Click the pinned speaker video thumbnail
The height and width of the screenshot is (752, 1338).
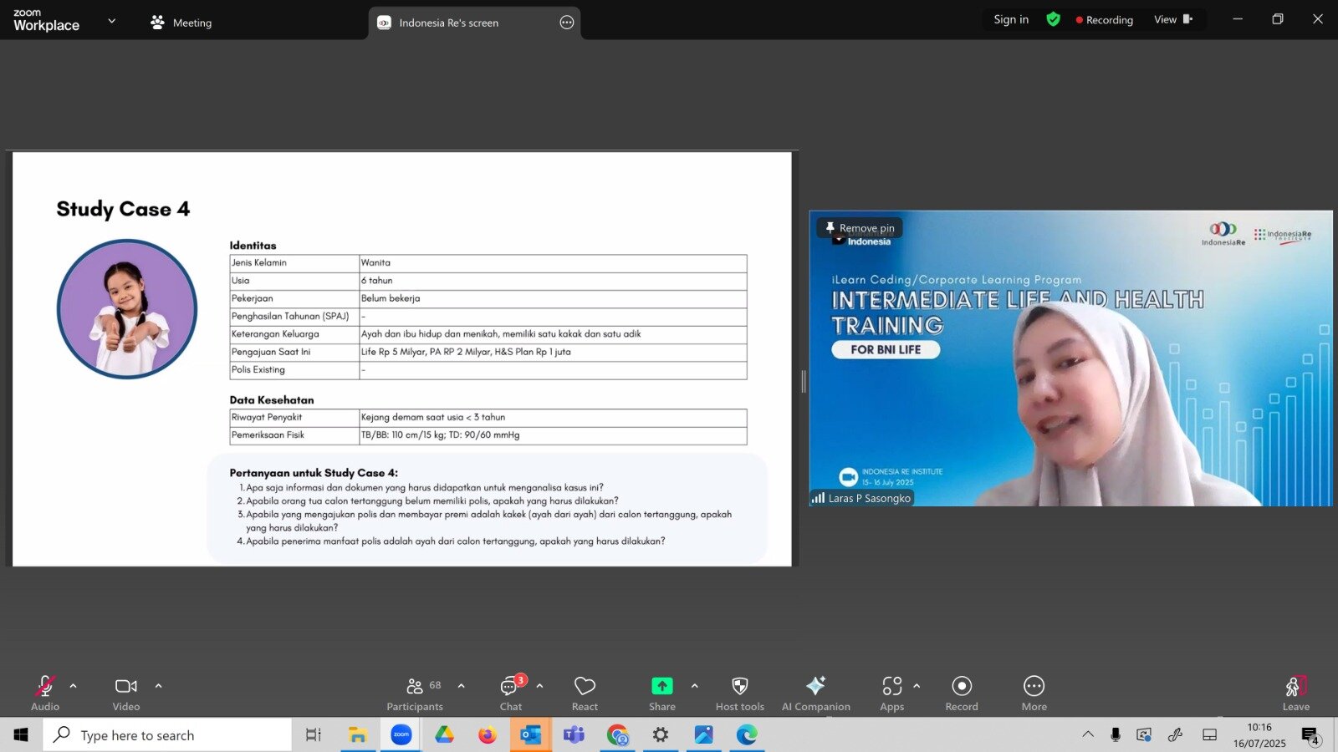coord(1071,358)
